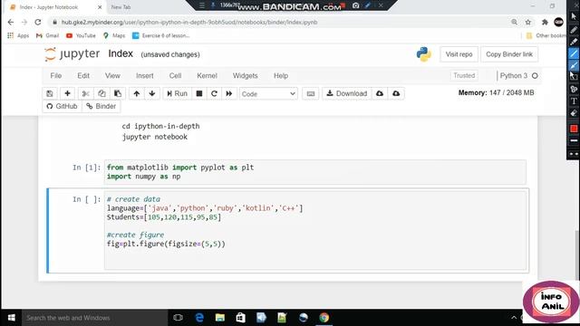The width and height of the screenshot is (580, 326).
Task: Cut selected cells with the scissors icon
Action: 85,93
